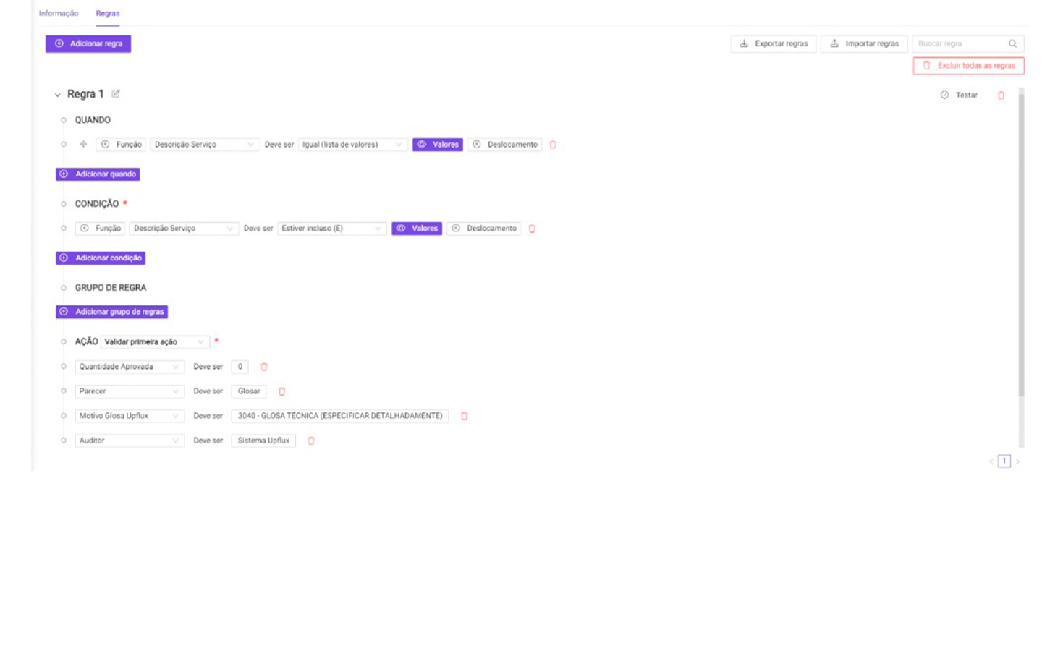
Task: Remove the Quantidade Aprovada action row
Action: (264, 367)
